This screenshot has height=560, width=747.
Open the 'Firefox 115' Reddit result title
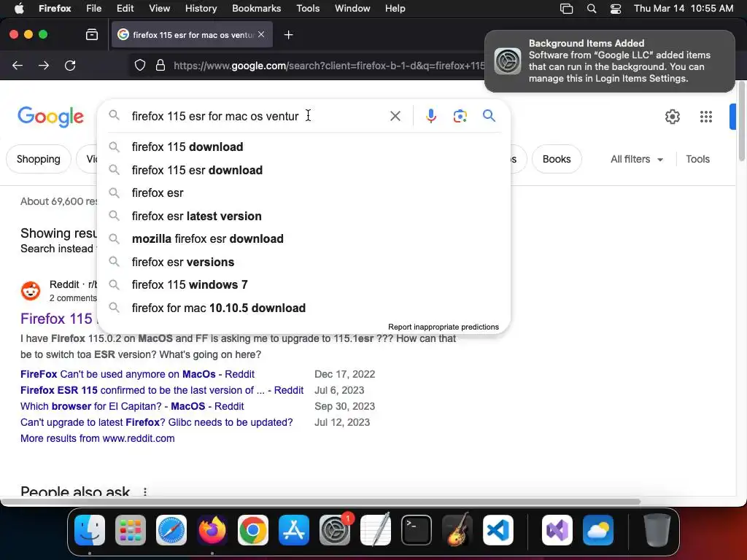click(56, 319)
